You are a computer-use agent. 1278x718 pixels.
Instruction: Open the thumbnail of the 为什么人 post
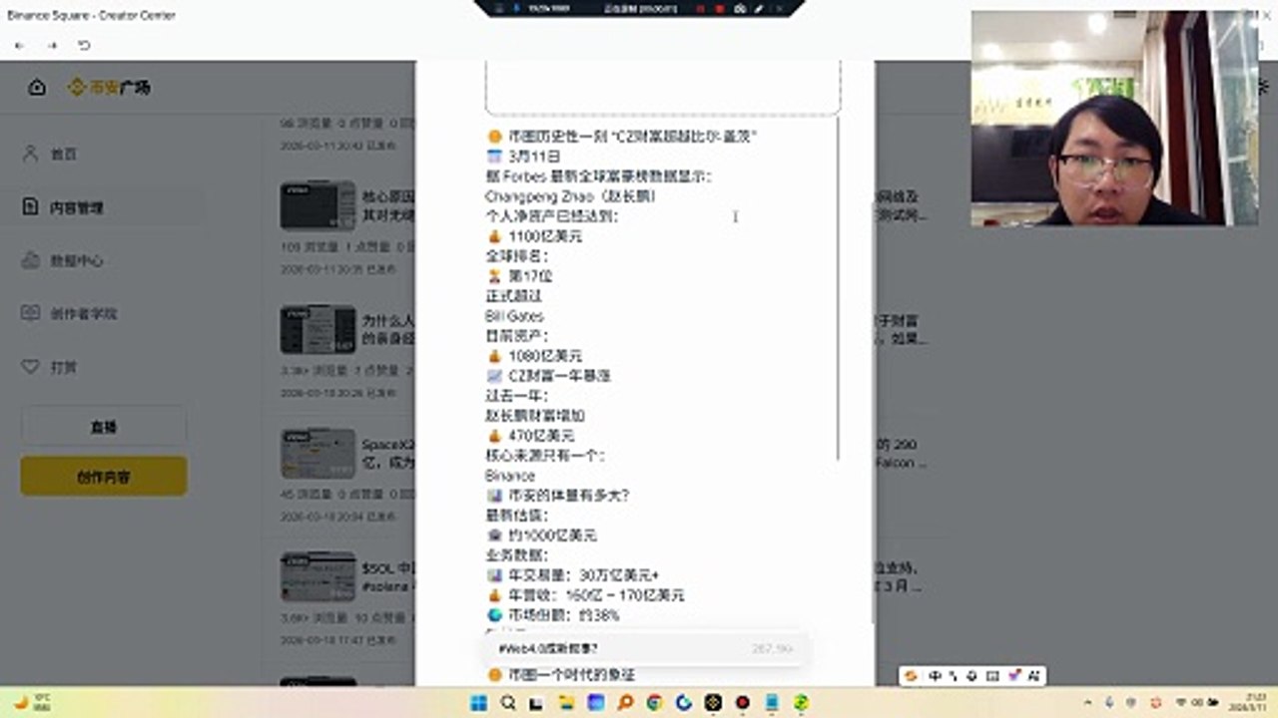tap(318, 329)
